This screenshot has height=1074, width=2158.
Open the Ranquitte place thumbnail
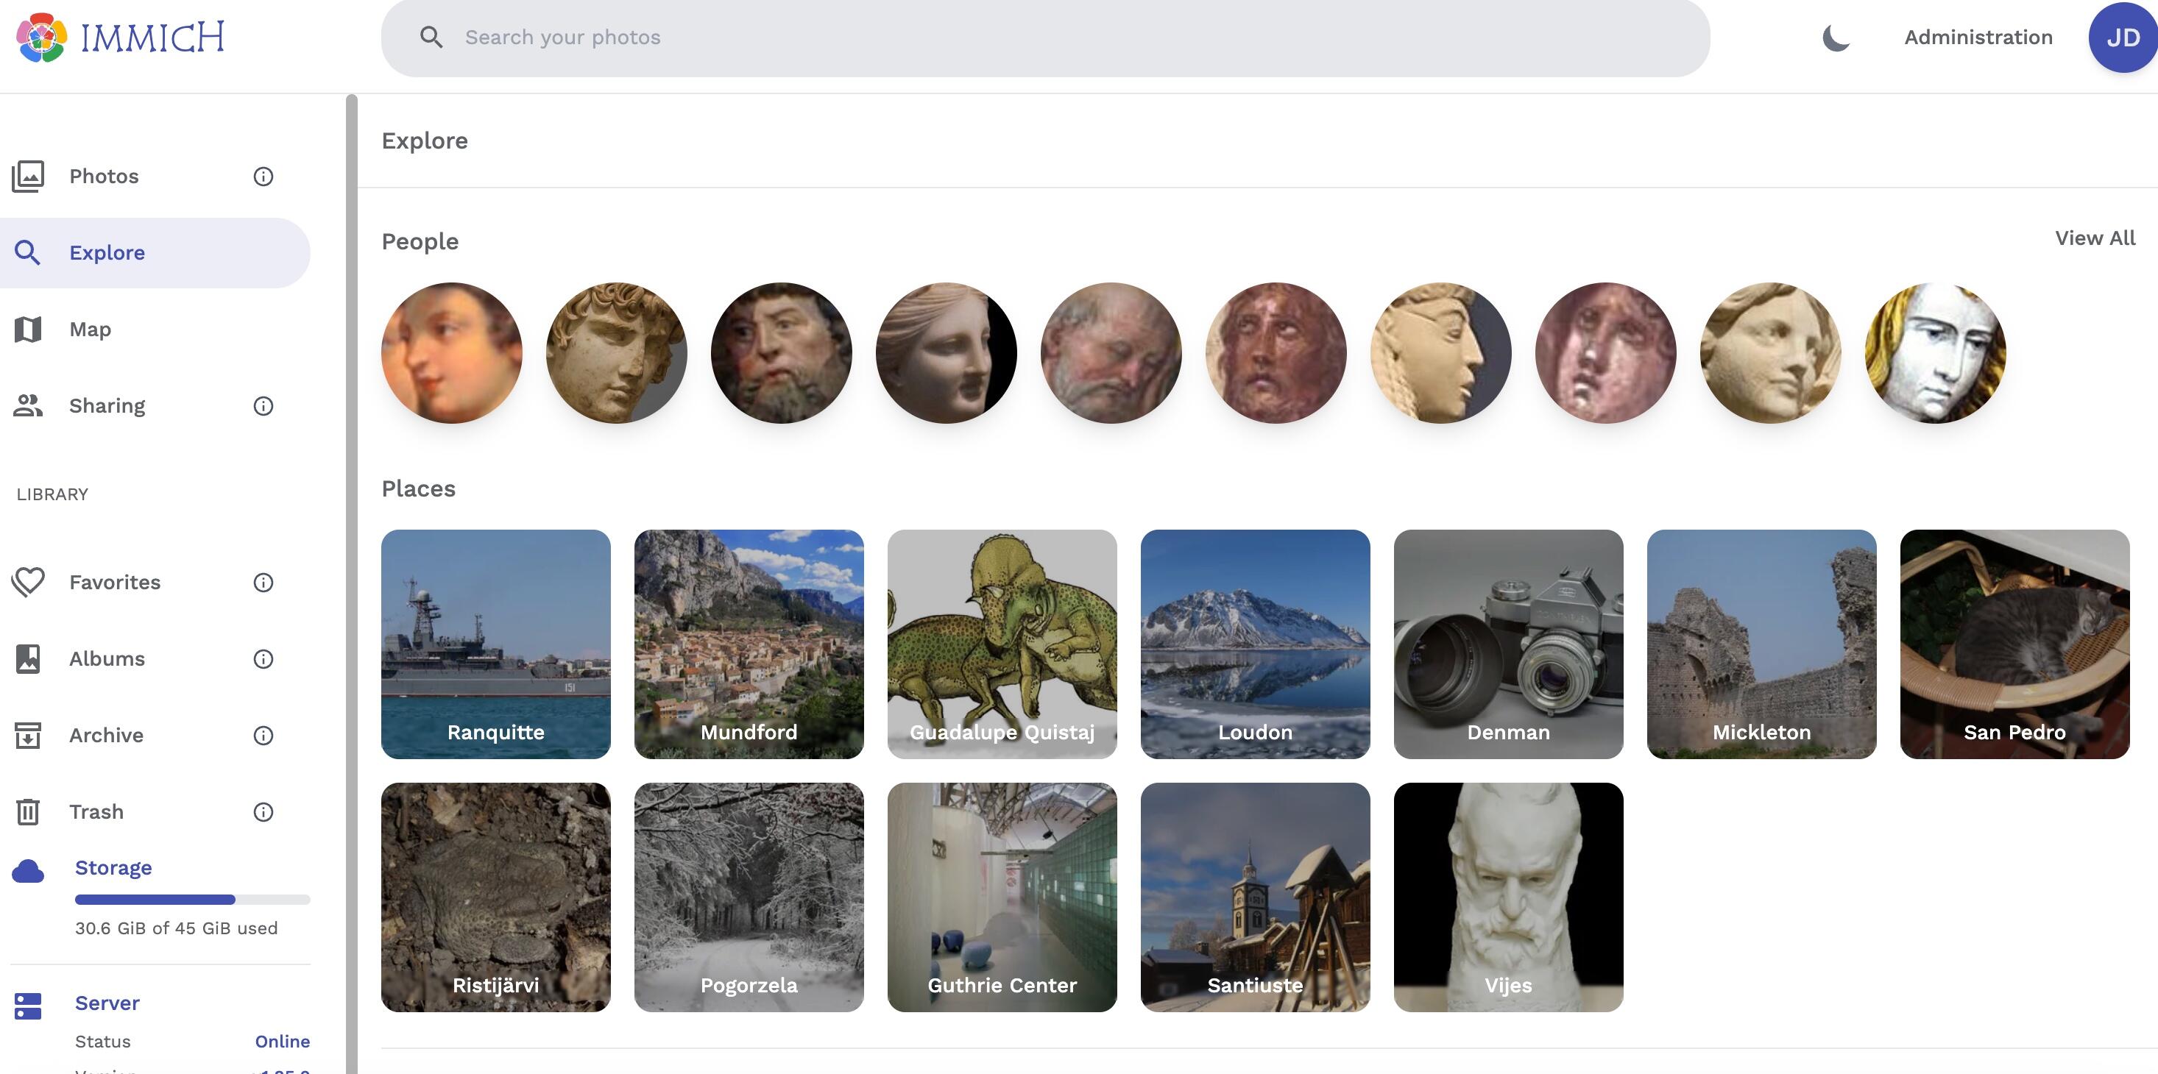tap(496, 644)
